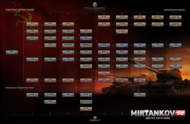This screenshot has height=124, width=190.
Task: Open the MIRTANKOV.SU site logo
Action: [x=158, y=115]
